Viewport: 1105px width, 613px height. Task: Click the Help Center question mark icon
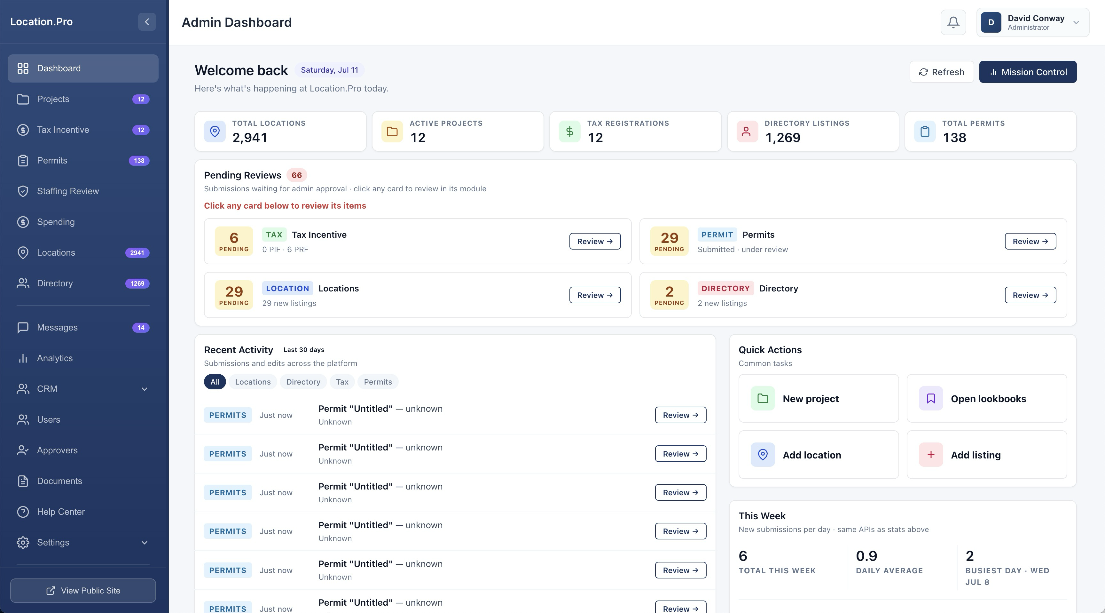click(23, 512)
